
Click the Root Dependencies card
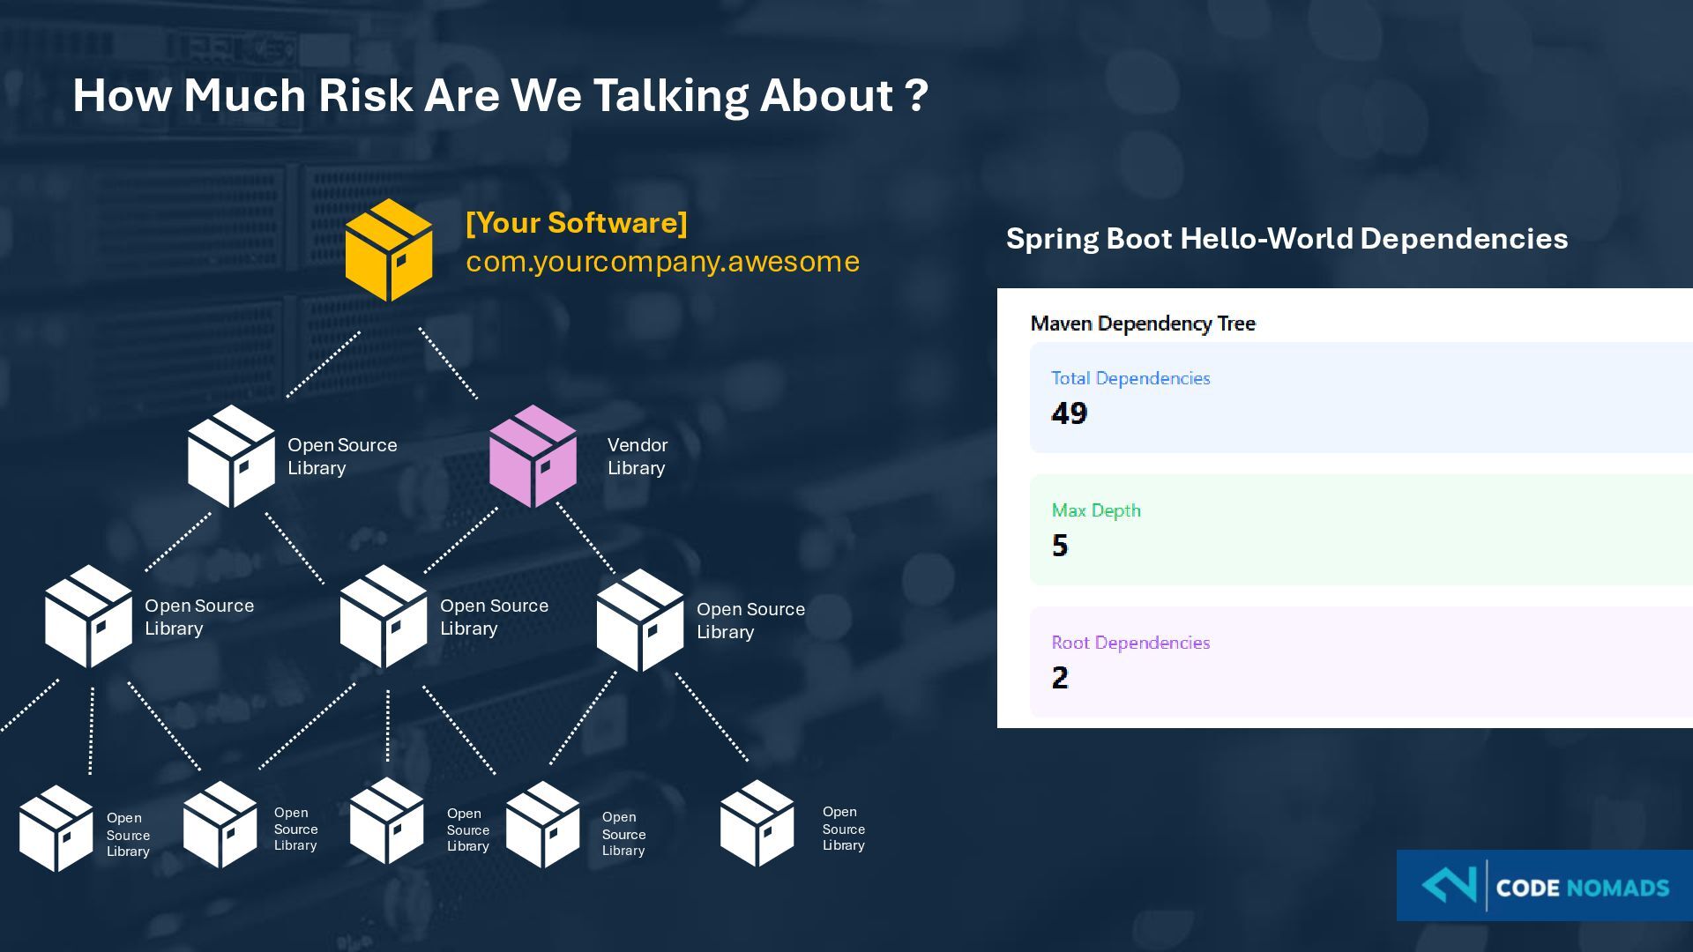[x=1361, y=662]
